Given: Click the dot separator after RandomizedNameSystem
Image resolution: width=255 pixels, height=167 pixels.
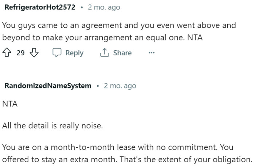Looking at the screenshot, I should [98, 86].
